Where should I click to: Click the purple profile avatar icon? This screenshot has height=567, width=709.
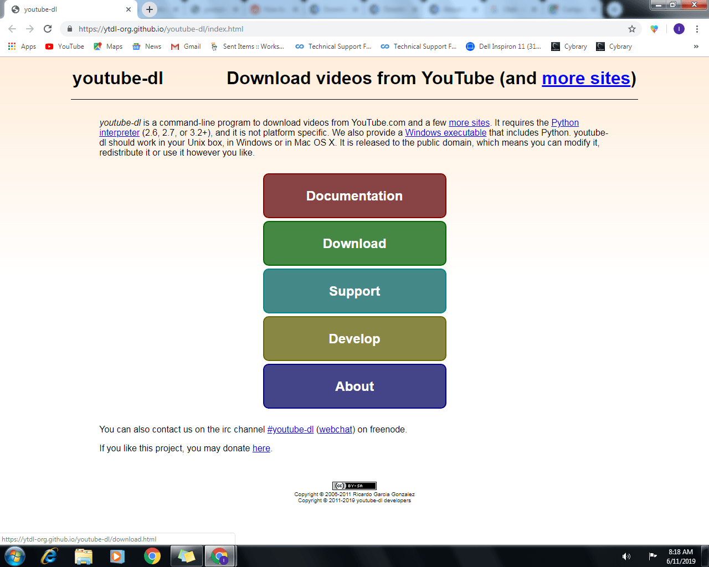[x=679, y=29]
